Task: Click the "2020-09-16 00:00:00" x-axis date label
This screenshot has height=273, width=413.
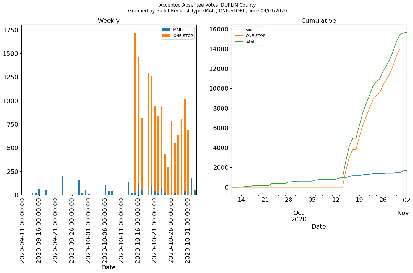Action: (39, 230)
